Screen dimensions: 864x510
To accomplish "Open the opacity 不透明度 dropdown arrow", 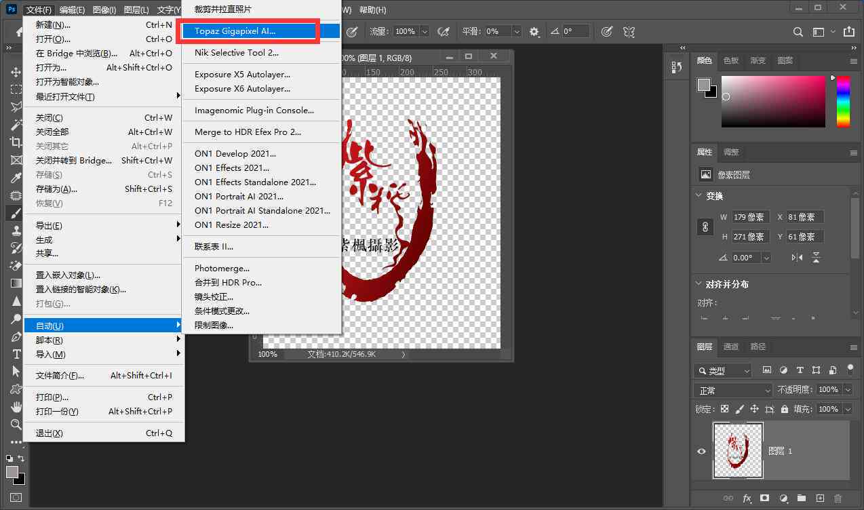I will 848,390.
